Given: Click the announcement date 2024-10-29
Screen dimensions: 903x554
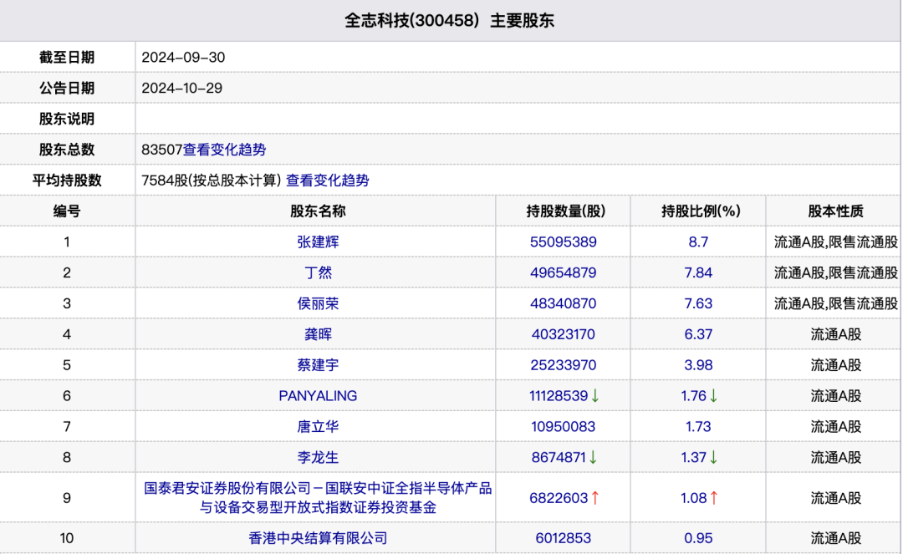Looking at the screenshot, I should pyautogui.click(x=182, y=88).
